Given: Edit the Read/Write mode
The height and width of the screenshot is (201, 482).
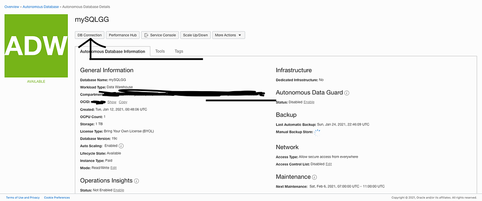Looking at the screenshot, I should pos(113,168).
